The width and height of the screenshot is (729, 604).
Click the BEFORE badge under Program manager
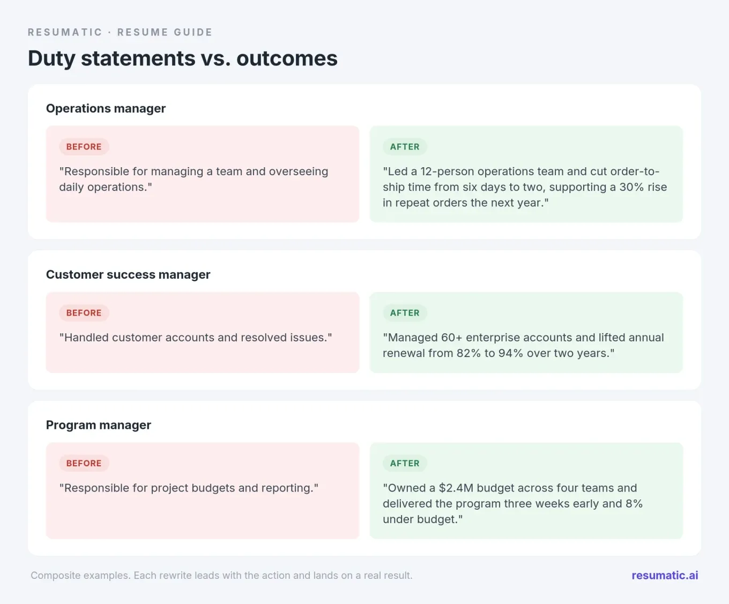coord(84,464)
